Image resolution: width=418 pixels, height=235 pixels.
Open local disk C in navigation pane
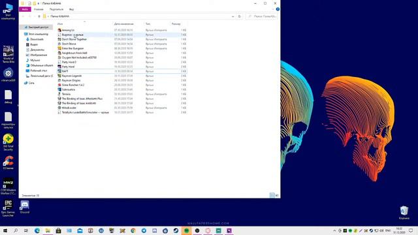39,76
